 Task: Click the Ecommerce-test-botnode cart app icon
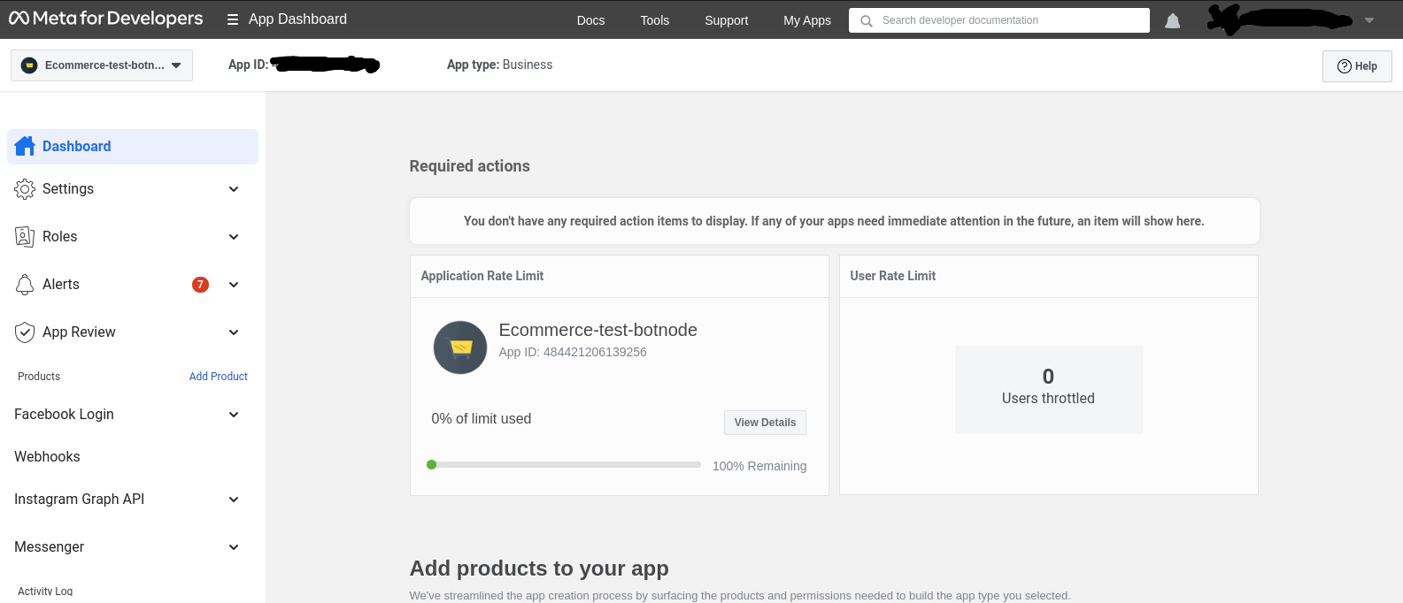tap(460, 347)
